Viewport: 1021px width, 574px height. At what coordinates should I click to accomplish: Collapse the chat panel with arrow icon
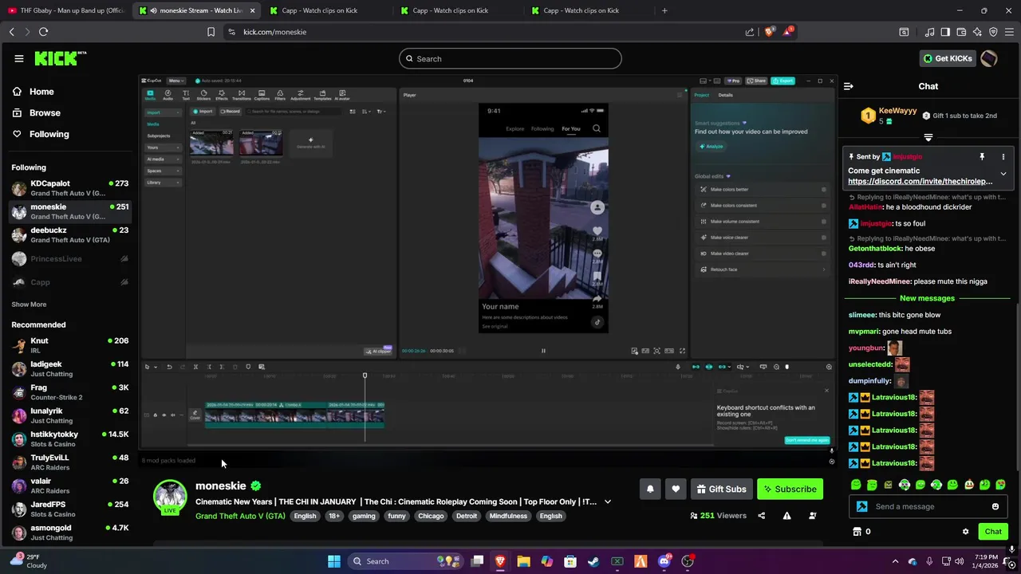[x=848, y=86]
